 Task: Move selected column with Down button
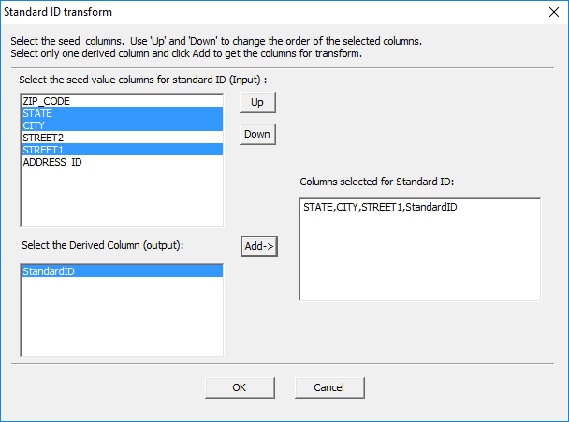coord(257,134)
